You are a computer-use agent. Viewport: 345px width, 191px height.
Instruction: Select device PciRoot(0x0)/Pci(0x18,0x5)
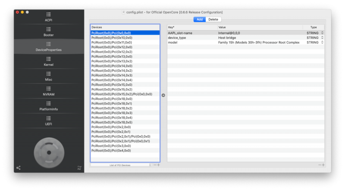(125, 122)
